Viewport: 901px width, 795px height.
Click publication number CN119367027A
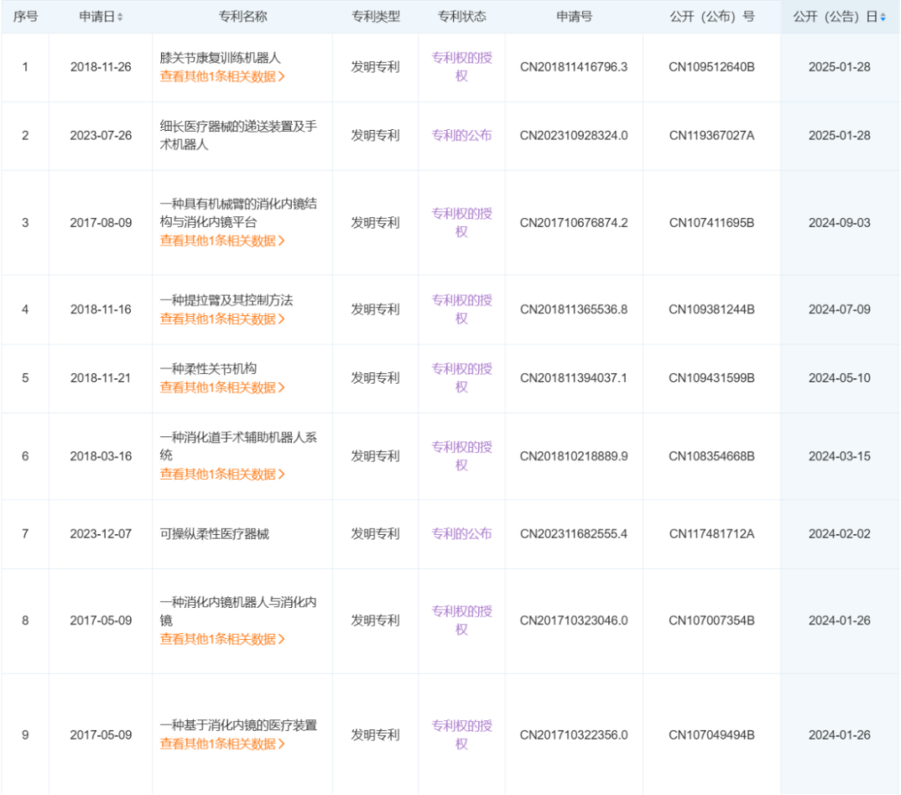click(x=712, y=136)
